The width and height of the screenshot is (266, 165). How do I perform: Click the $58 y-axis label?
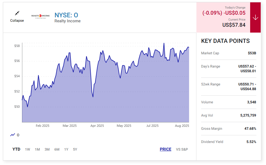pyautogui.click(x=17, y=46)
